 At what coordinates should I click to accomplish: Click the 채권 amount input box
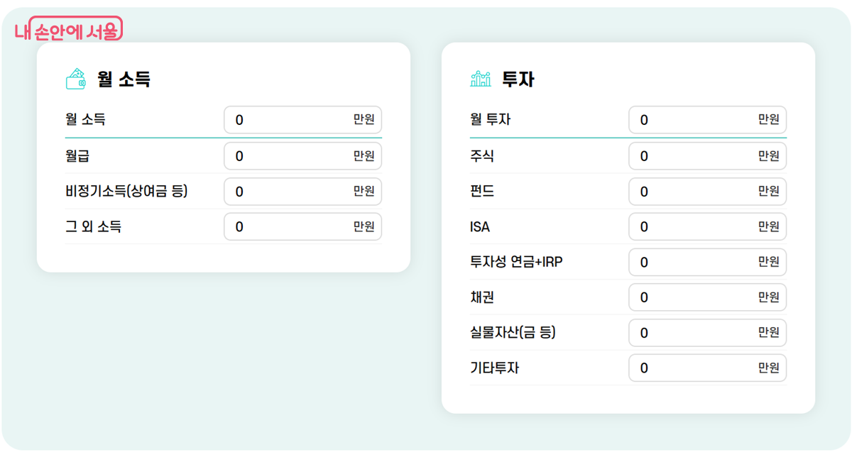pyautogui.click(x=696, y=297)
